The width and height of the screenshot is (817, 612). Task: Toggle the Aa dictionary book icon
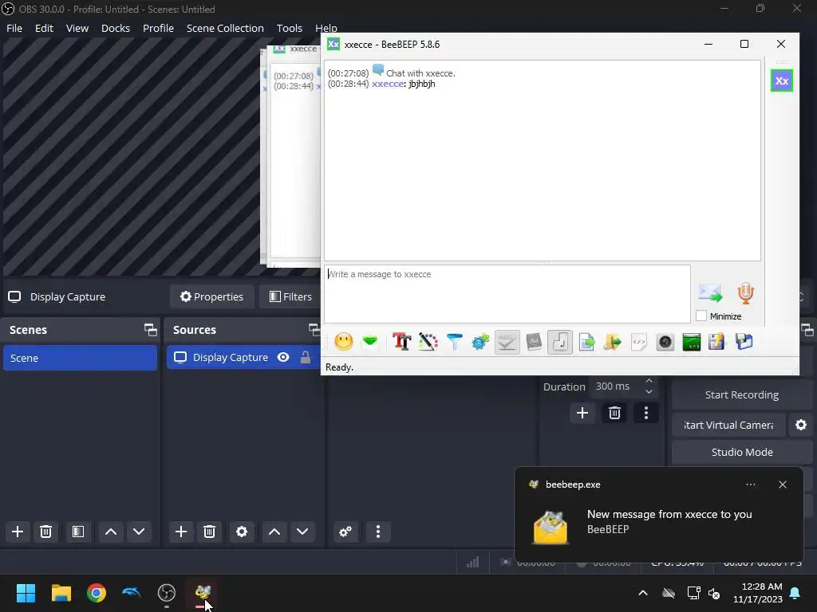click(x=534, y=342)
